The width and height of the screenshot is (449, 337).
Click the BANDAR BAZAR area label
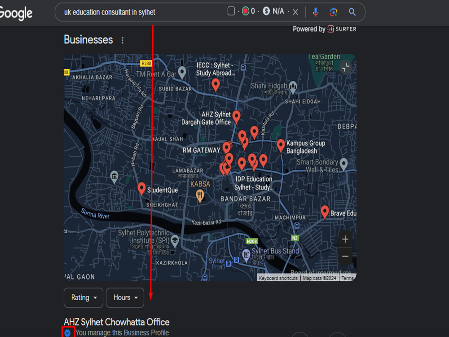pyautogui.click(x=246, y=199)
